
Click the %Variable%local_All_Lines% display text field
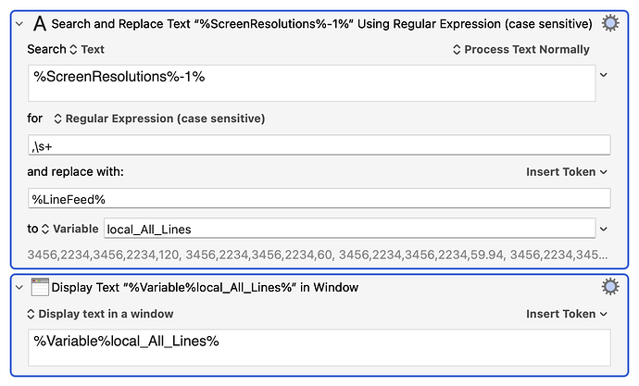pyautogui.click(x=319, y=348)
